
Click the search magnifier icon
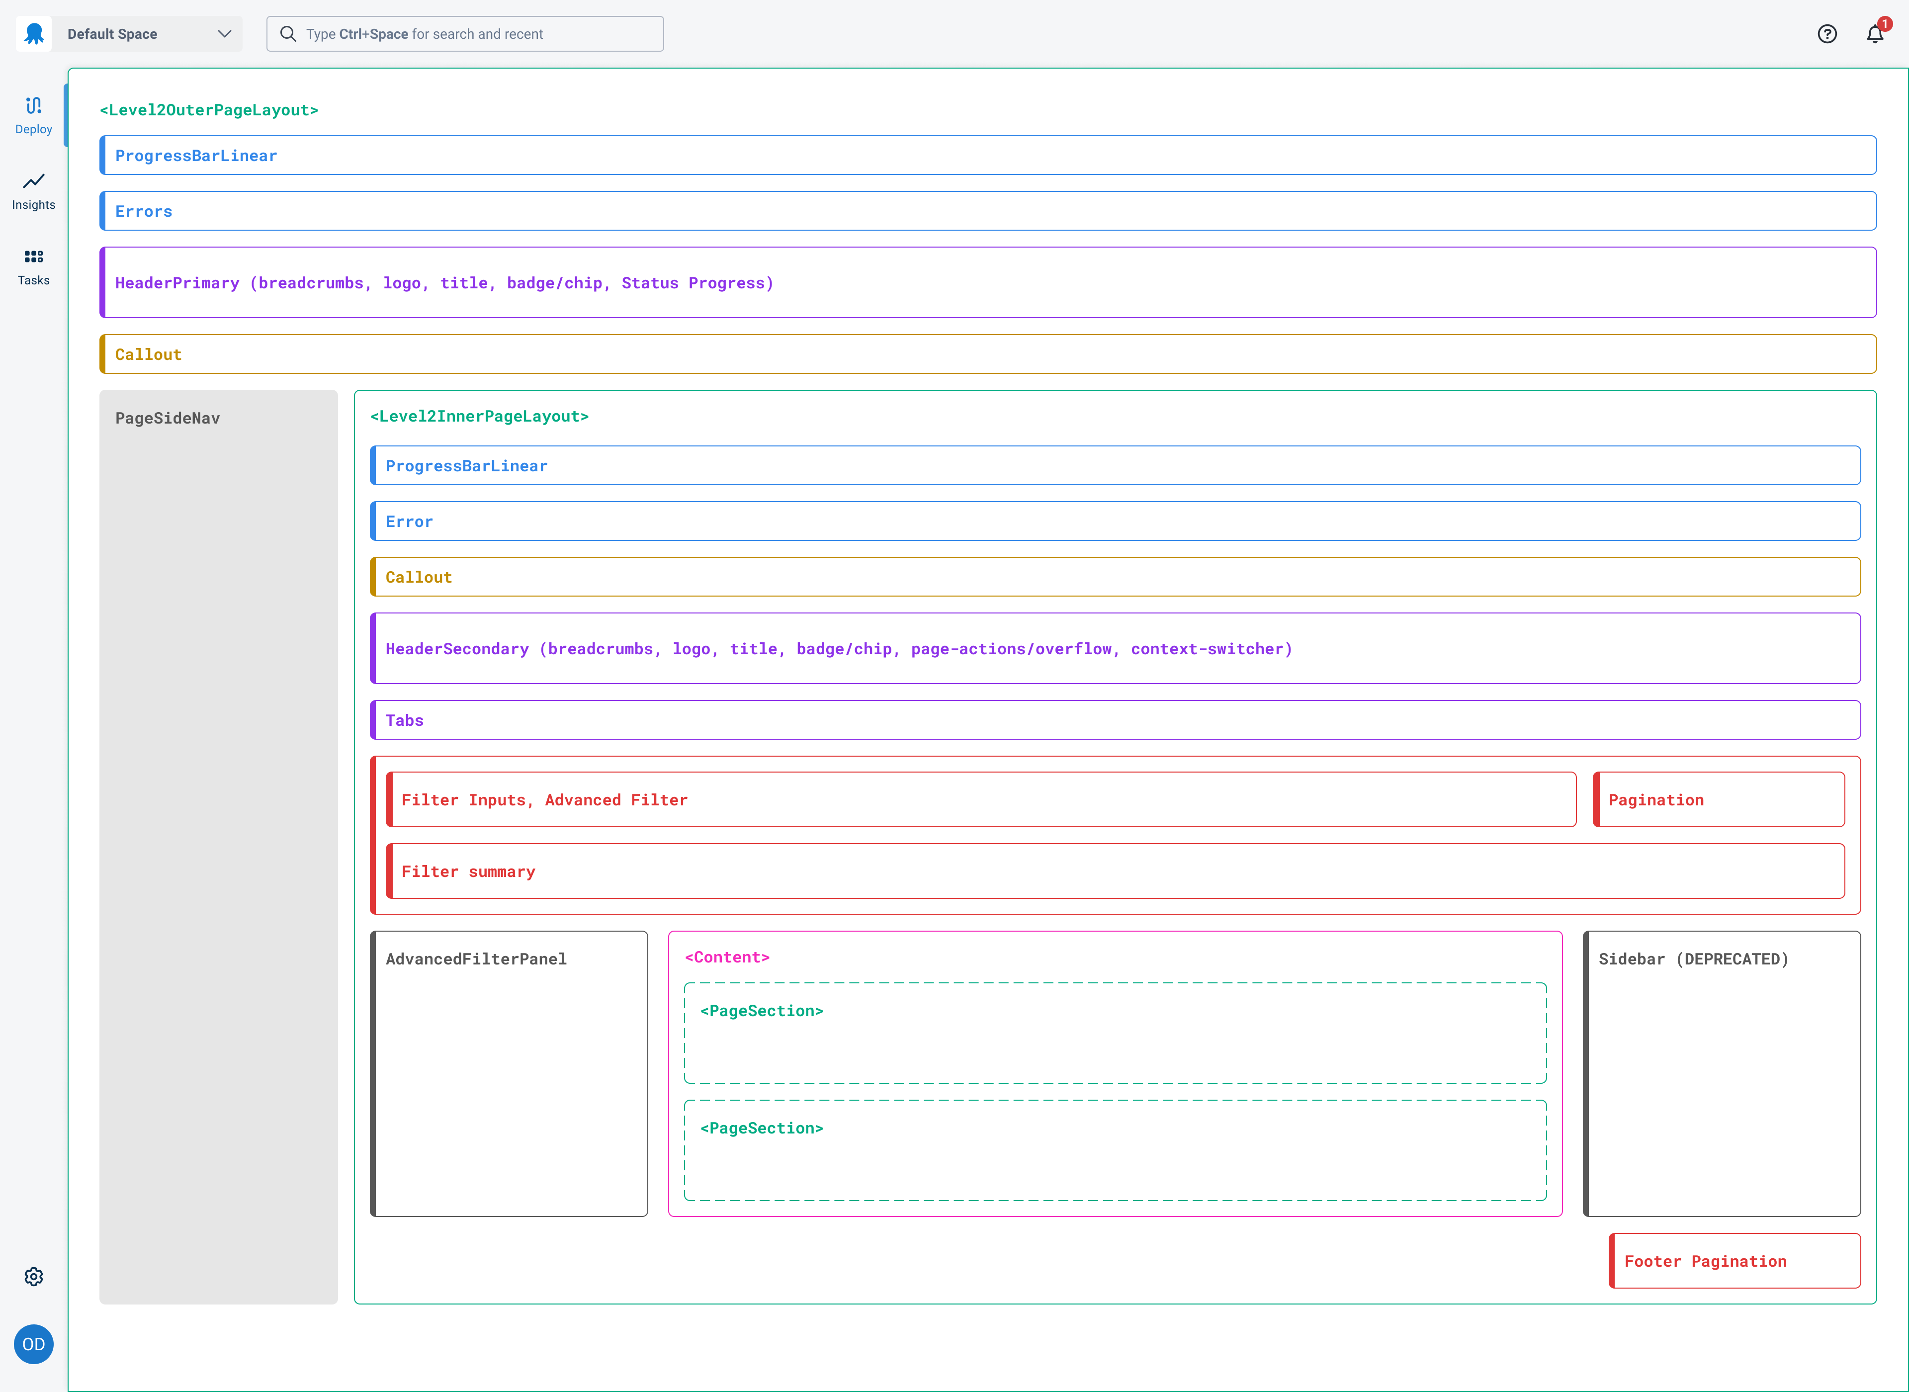coord(288,34)
